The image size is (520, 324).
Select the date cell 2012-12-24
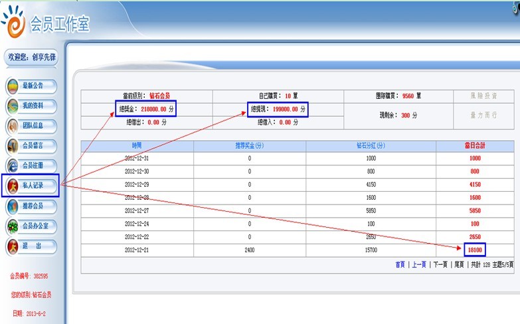tap(137, 224)
